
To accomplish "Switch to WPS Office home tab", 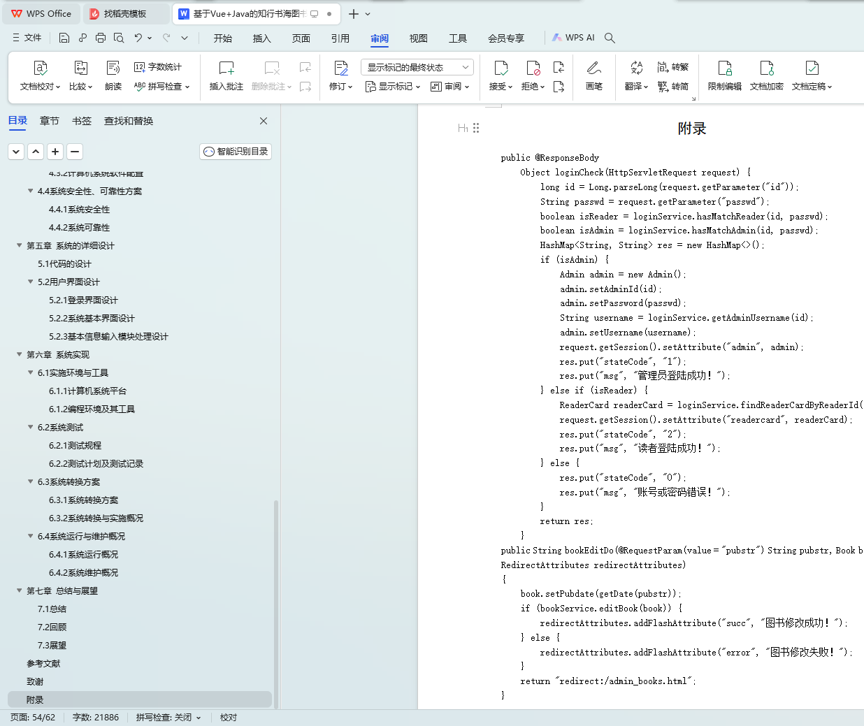I will [42, 14].
